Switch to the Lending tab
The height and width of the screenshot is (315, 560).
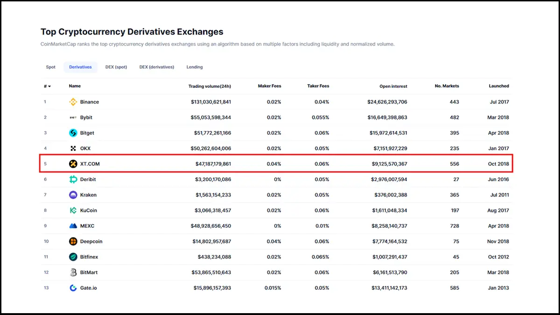point(195,67)
